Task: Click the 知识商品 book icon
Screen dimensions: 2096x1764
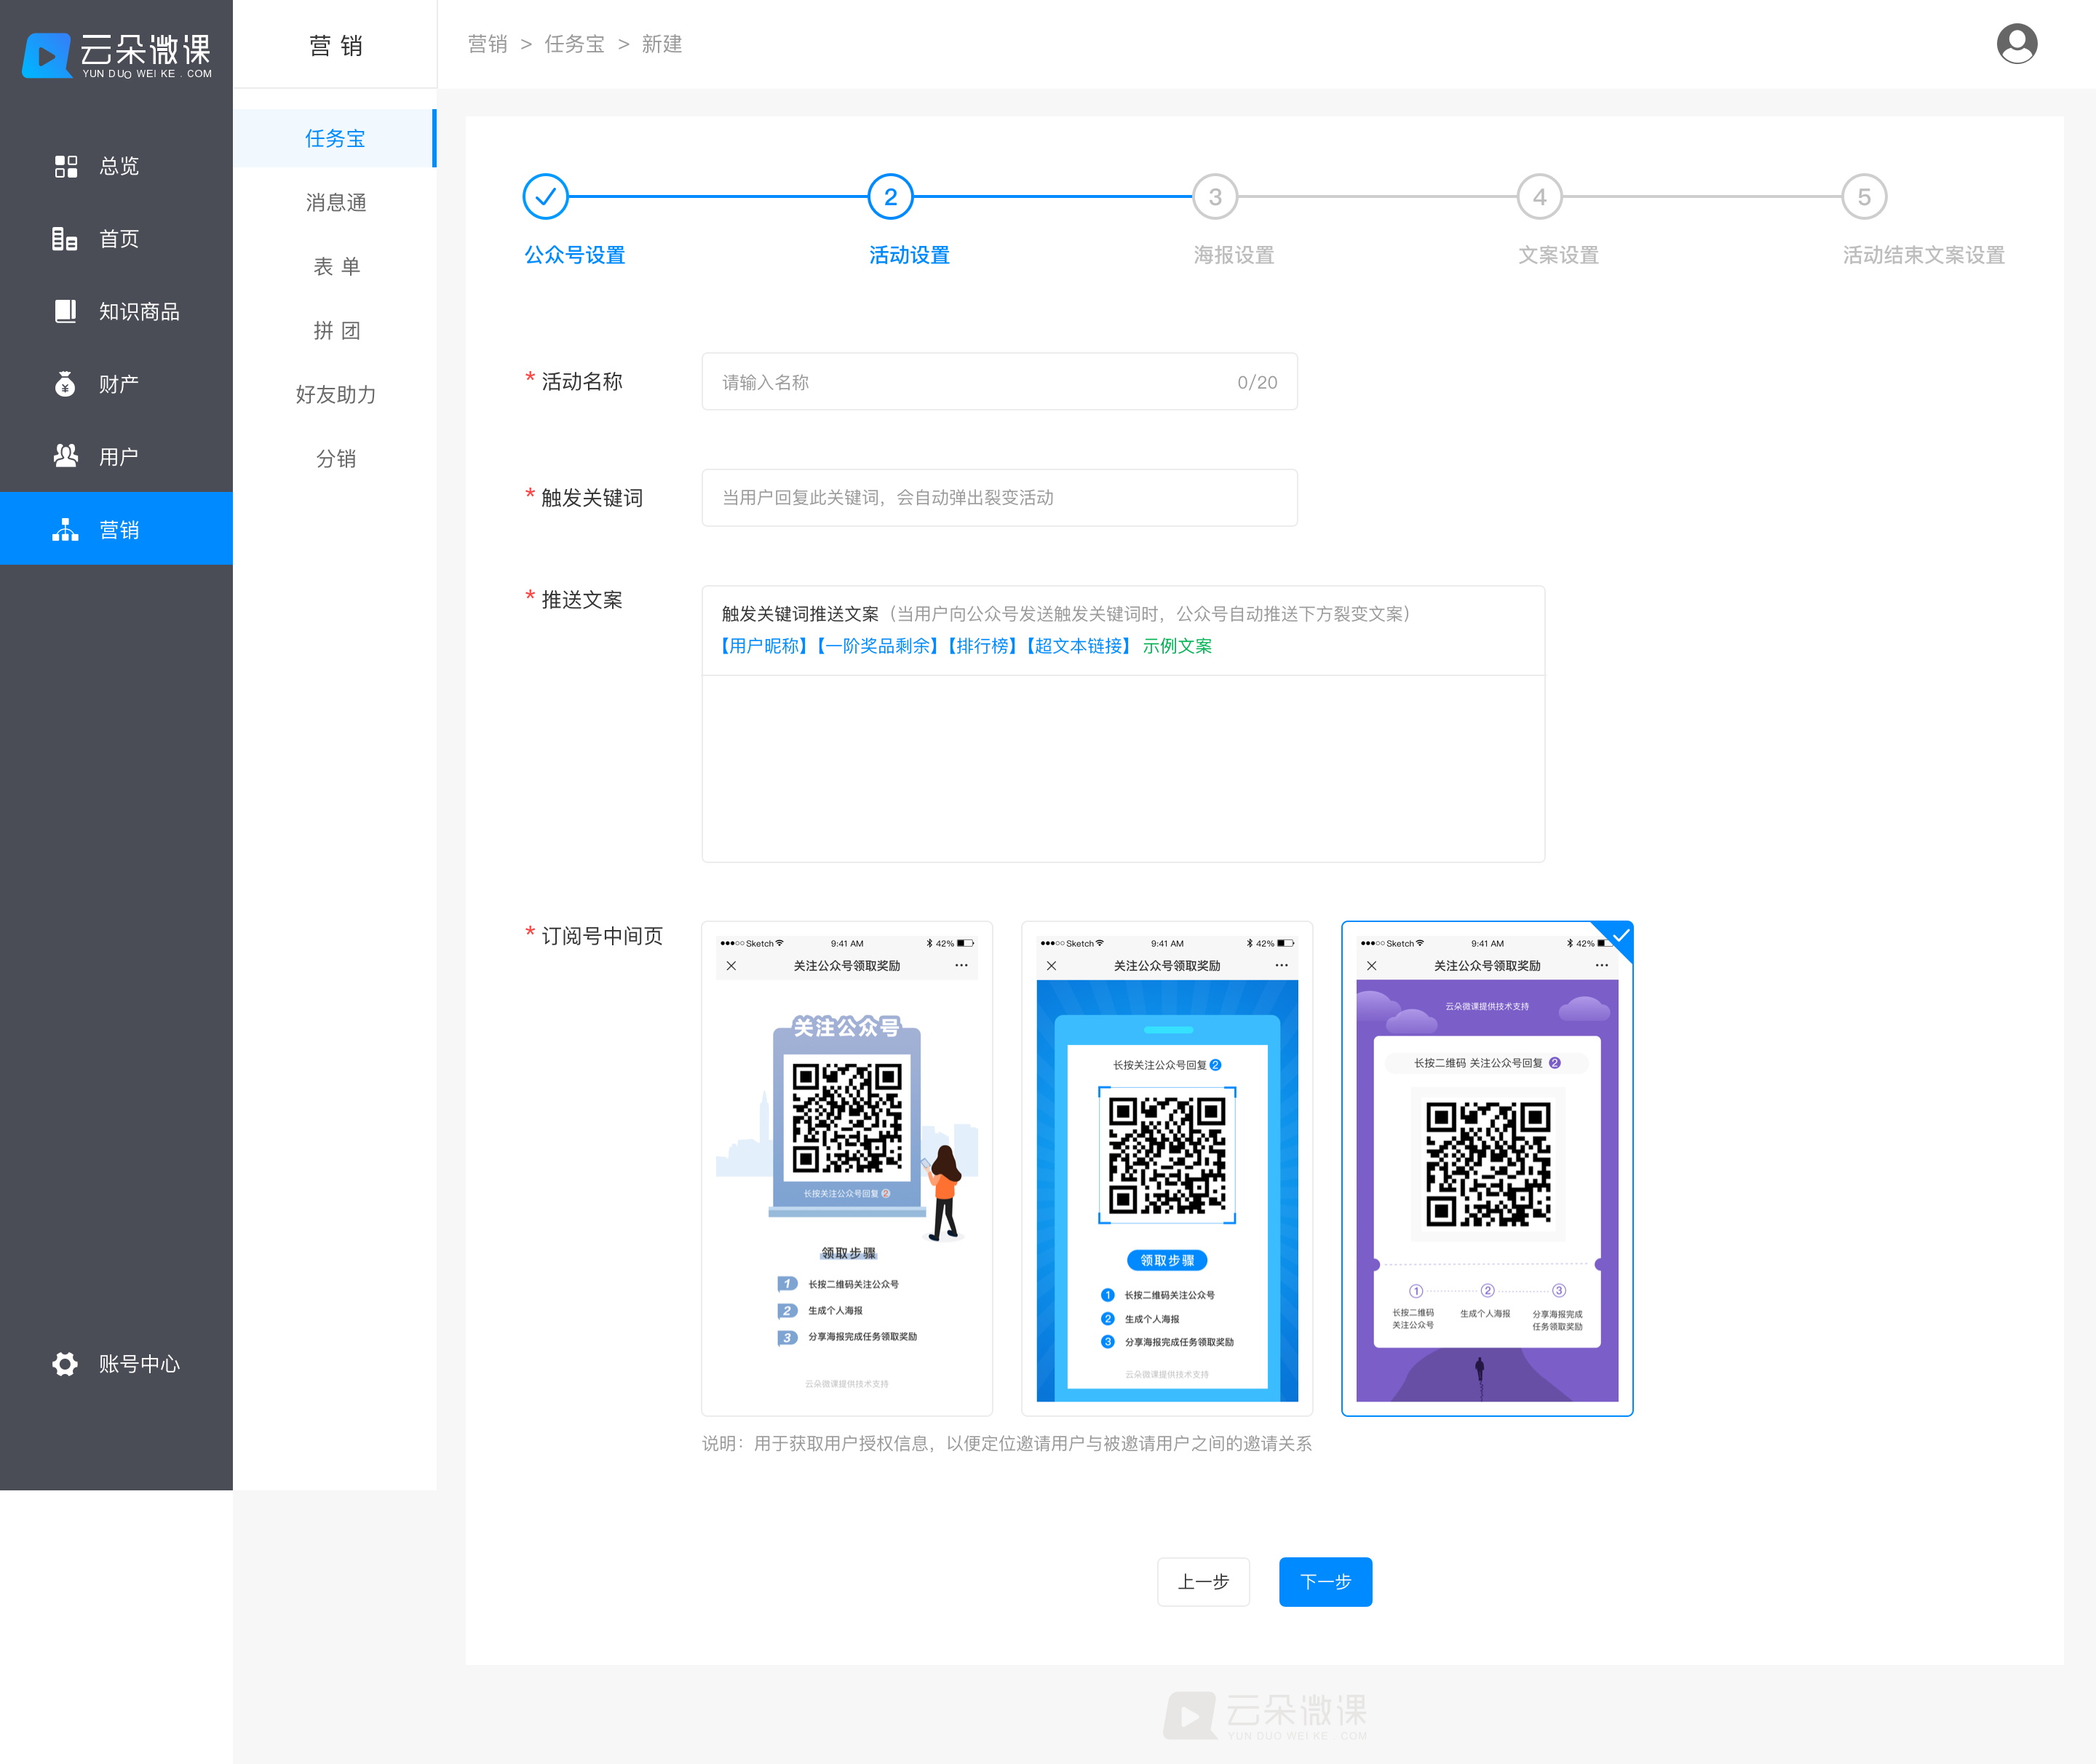Action: pos(65,311)
